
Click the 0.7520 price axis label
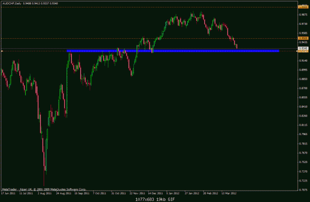click(304, 162)
